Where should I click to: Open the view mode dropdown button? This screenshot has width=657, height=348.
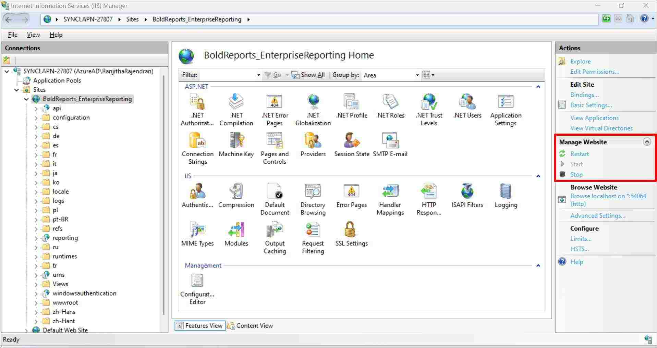coord(428,75)
